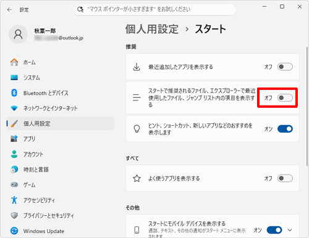
Task: Open ゲーム settings category
Action: point(60,184)
